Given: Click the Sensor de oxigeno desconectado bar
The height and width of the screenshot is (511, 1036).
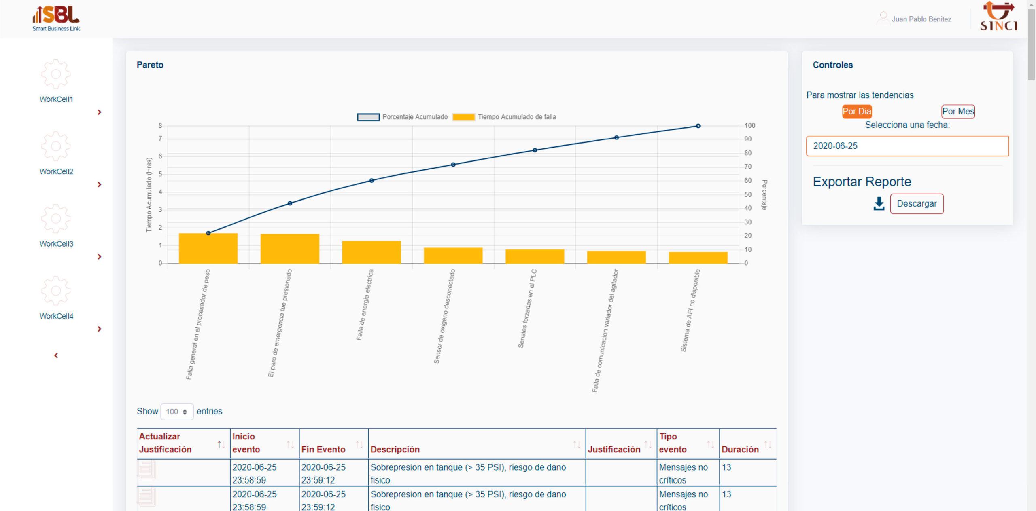Looking at the screenshot, I should [x=453, y=255].
